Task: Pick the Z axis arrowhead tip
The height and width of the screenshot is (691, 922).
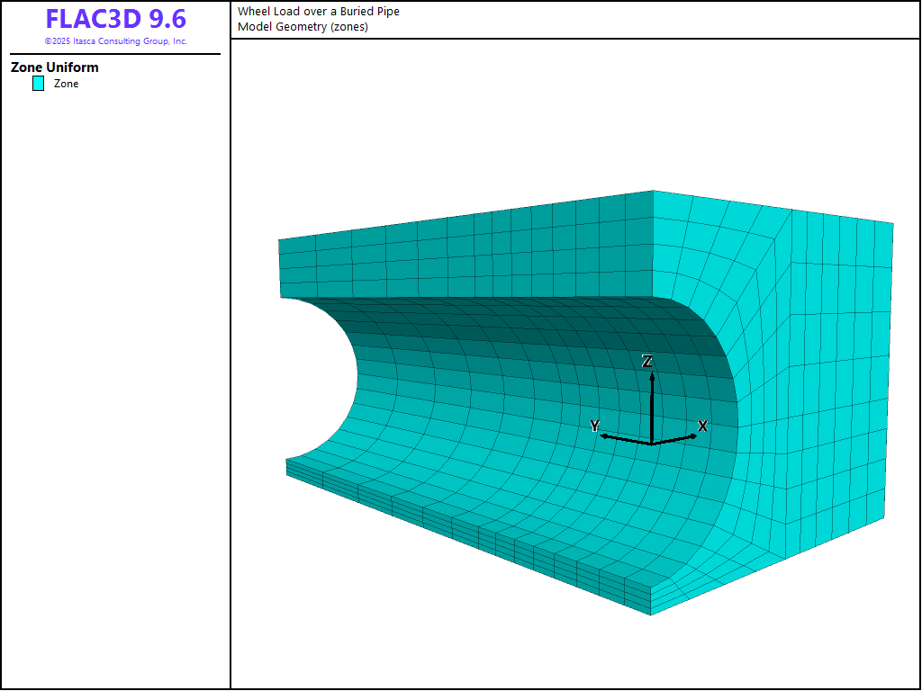Action: (x=651, y=372)
